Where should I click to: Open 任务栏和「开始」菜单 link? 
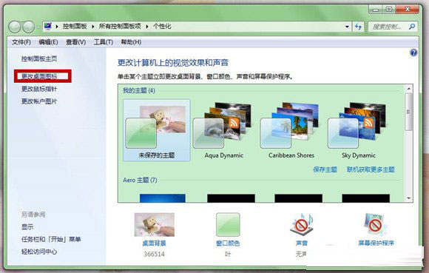click(51, 240)
